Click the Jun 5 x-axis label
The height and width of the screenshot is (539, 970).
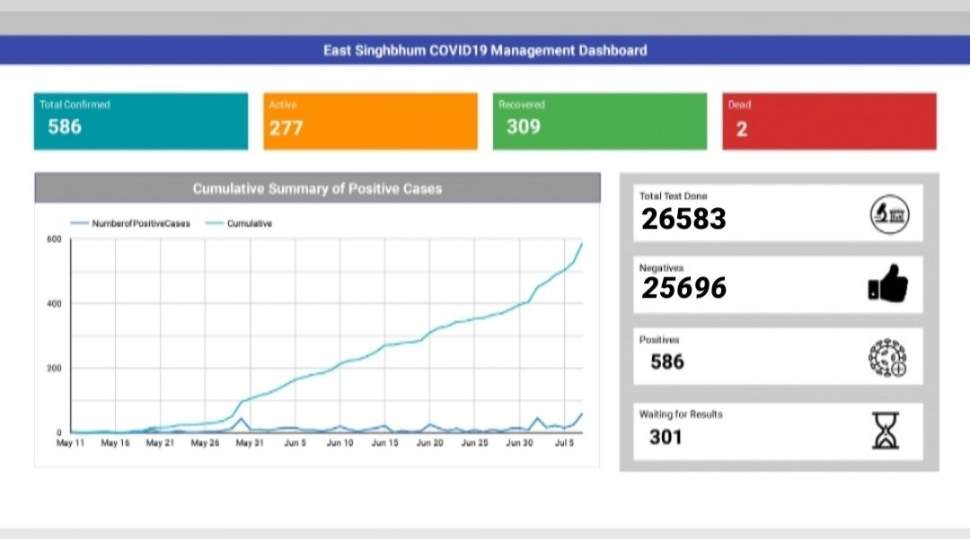coord(295,443)
